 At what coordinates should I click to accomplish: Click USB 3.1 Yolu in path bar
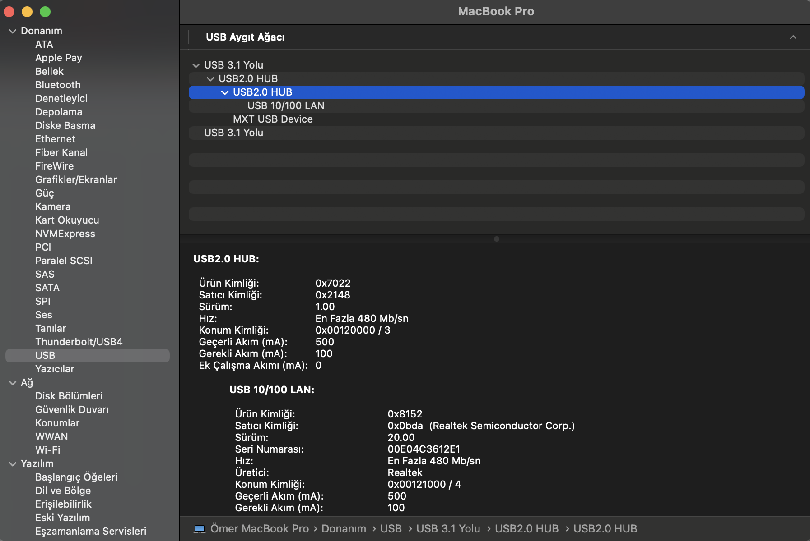click(x=448, y=528)
